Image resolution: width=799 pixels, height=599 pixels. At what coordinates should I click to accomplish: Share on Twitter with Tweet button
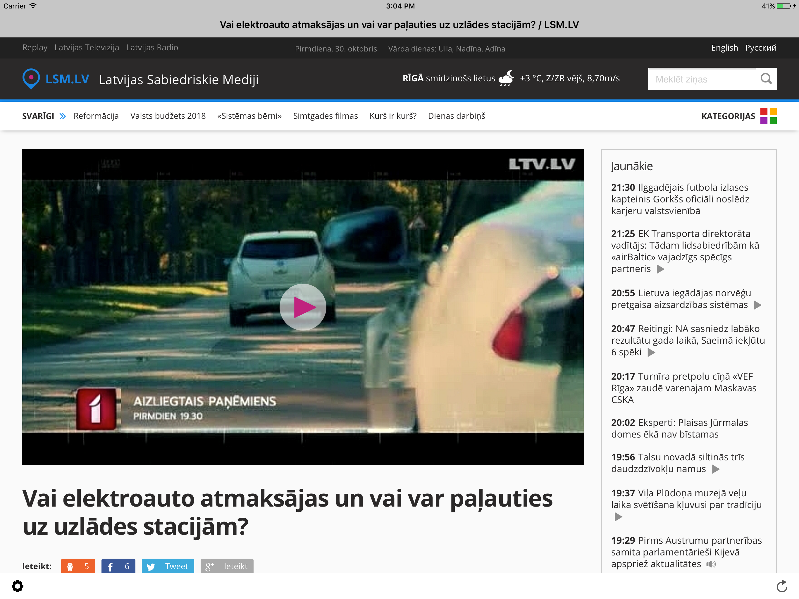[168, 566]
